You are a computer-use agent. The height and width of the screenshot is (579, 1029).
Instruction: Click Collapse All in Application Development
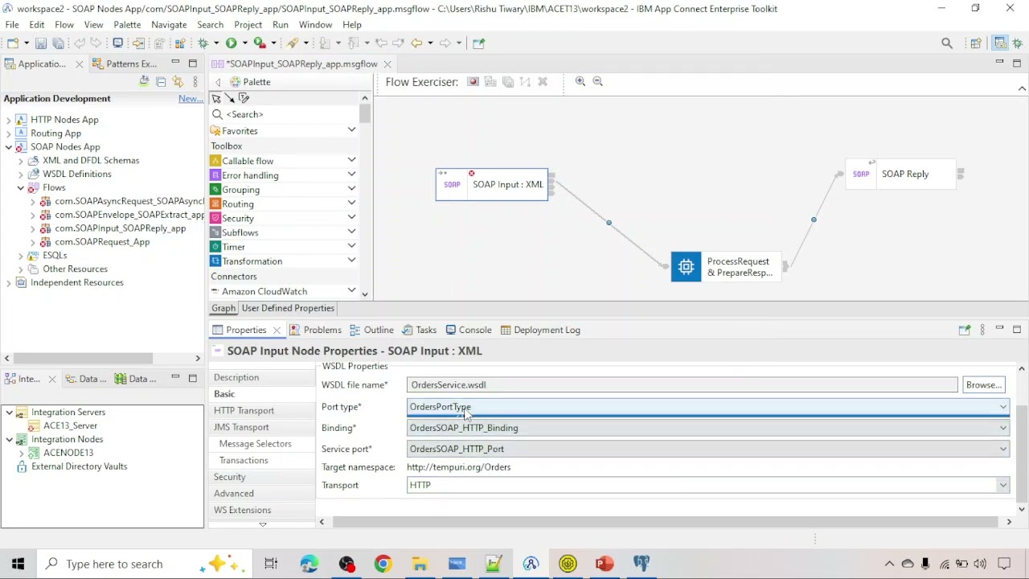[161, 82]
